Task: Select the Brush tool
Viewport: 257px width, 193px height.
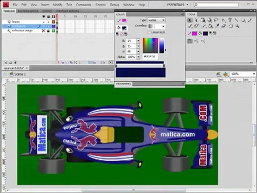Action: (190, 26)
